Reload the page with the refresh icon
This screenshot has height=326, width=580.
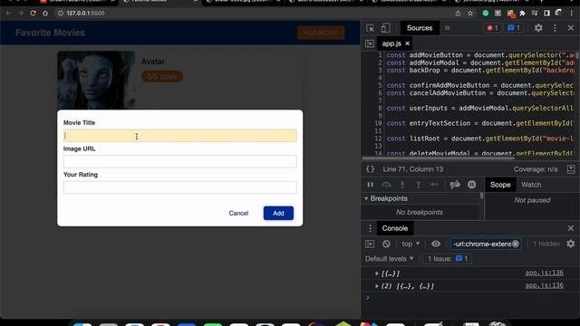point(33,14)
